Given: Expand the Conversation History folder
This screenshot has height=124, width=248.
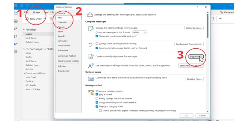Looking at the screenshot, I should click(x=24, y=73).
